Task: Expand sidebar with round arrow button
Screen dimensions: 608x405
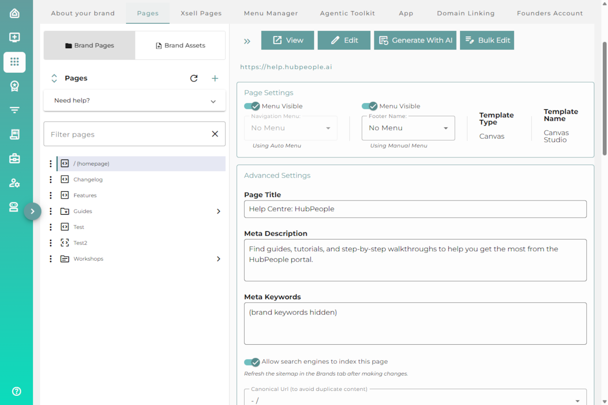Action: tap(32, 211)
